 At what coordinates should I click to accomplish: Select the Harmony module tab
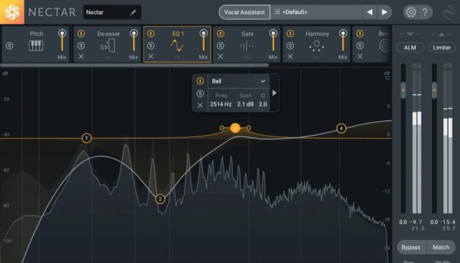[x=317, y=44]
